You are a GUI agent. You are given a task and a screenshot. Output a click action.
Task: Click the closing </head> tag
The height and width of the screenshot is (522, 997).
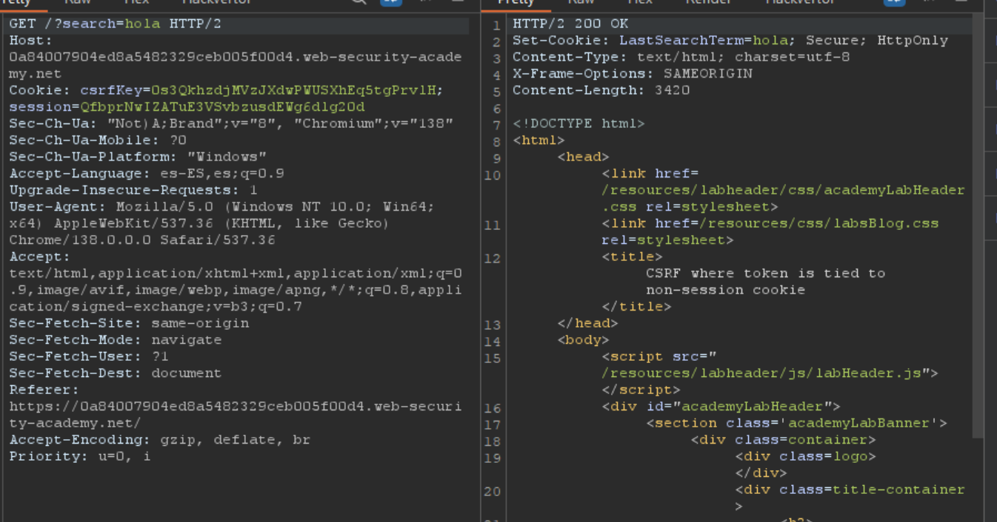point(588,323)
